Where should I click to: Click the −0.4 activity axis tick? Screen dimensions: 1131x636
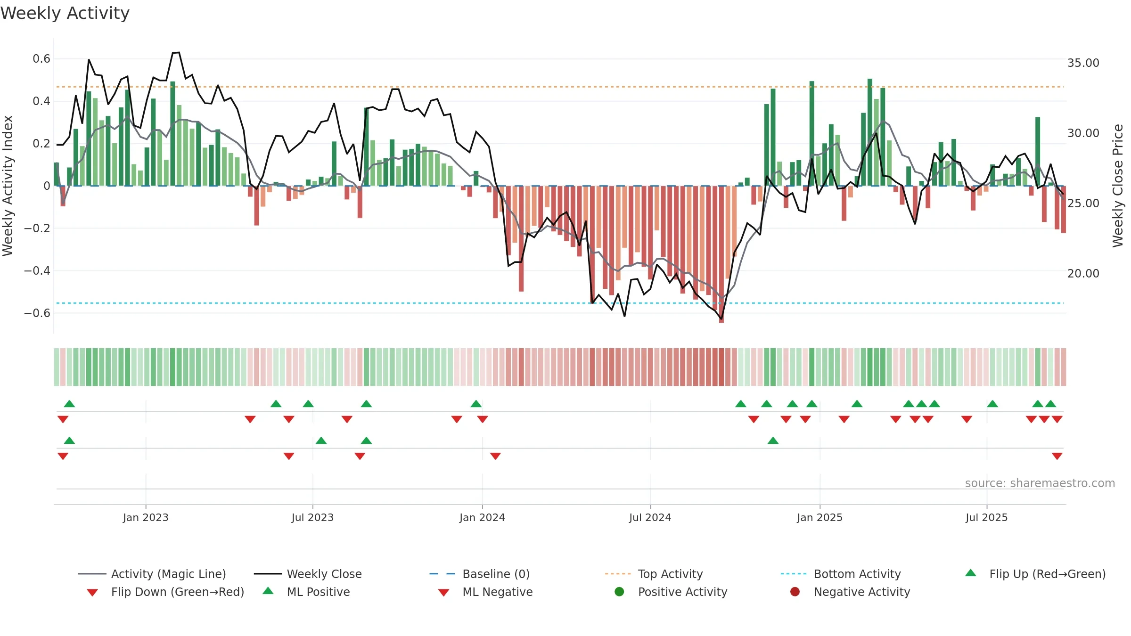point(37,270)
